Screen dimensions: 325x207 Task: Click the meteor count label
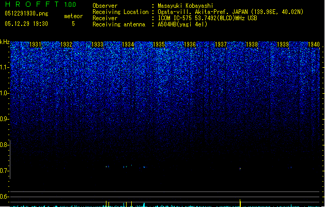pos(73,16)
